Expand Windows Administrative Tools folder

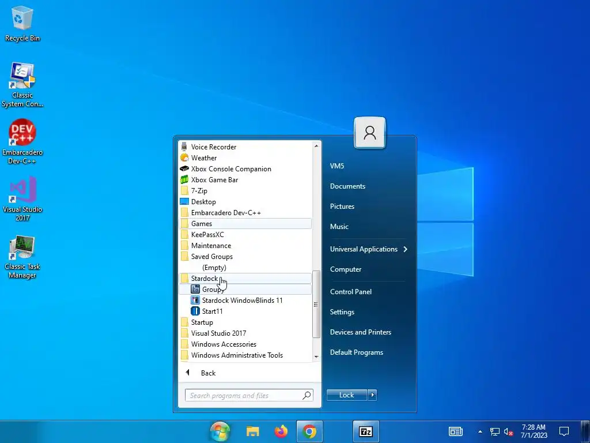click(245, 355)
